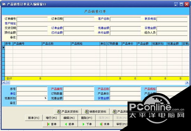This screenshot has width=191, height=131.
Task: Click the 增行[F5] button
Action: coord(51,118)
